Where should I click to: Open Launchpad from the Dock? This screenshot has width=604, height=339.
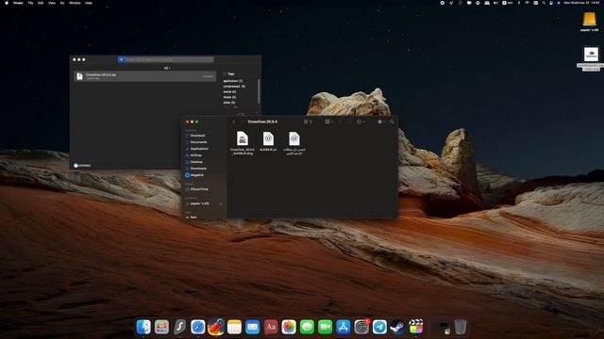click(161, 327)
